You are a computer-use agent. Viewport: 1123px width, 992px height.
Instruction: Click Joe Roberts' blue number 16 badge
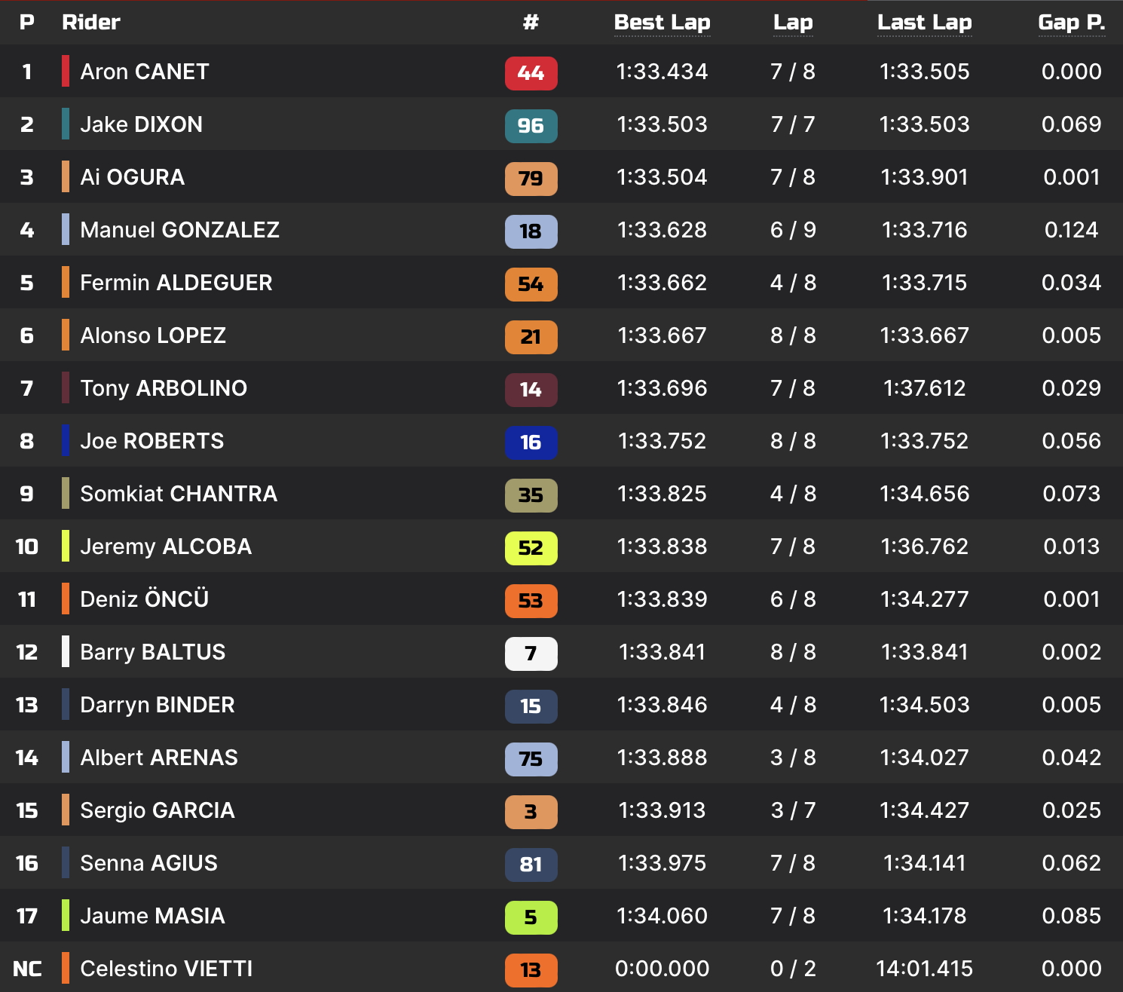(x=531, y=442)
